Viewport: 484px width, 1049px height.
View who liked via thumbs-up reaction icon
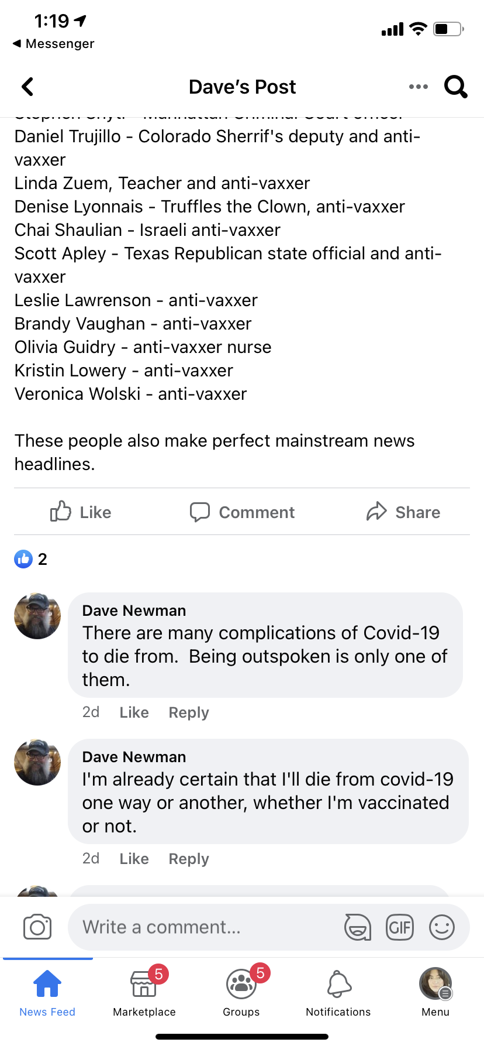23,559
